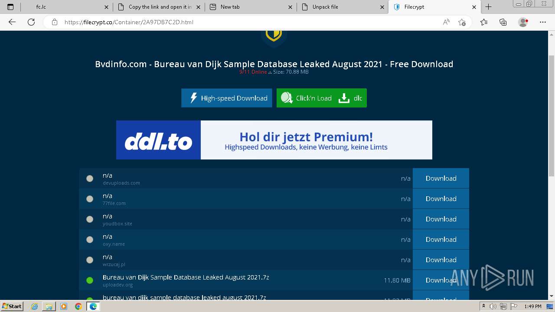555x312 pixels.
Task: Close the 'Copy the link' tab
Action: pos(199,7)
